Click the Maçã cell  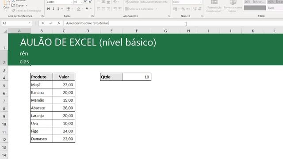click(x=42, y=85)
